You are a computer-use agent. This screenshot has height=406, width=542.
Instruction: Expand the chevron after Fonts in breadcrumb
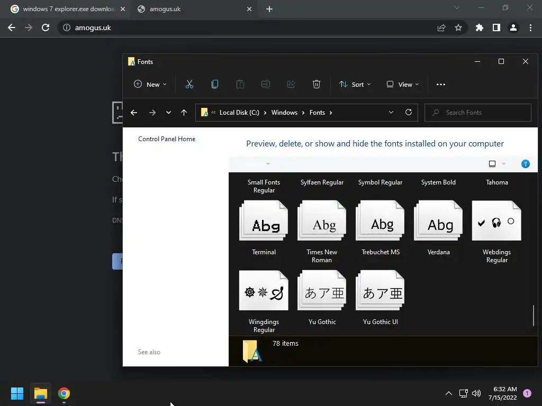tap(331, 113)
